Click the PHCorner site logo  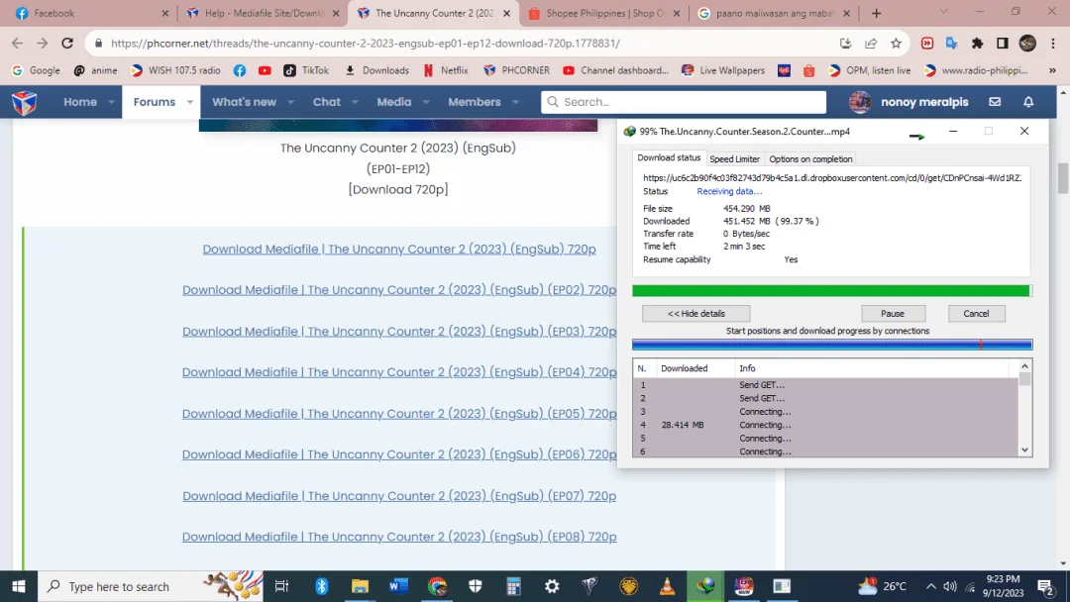pos(25,102)
